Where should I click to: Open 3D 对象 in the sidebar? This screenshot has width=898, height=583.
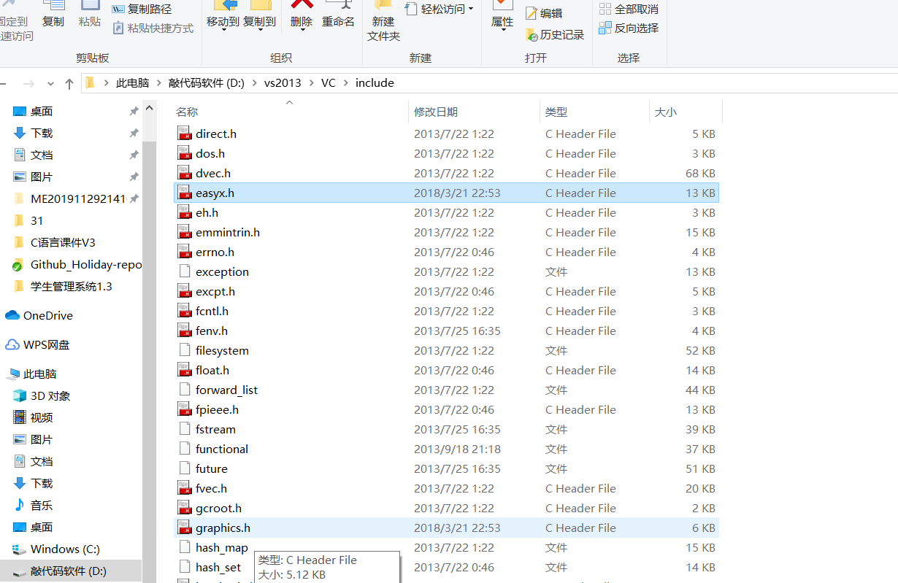tap(42, 395)
